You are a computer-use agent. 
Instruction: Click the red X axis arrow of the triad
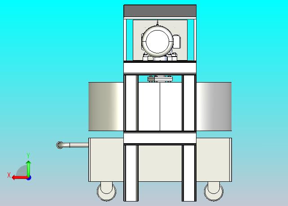(19, 178)
